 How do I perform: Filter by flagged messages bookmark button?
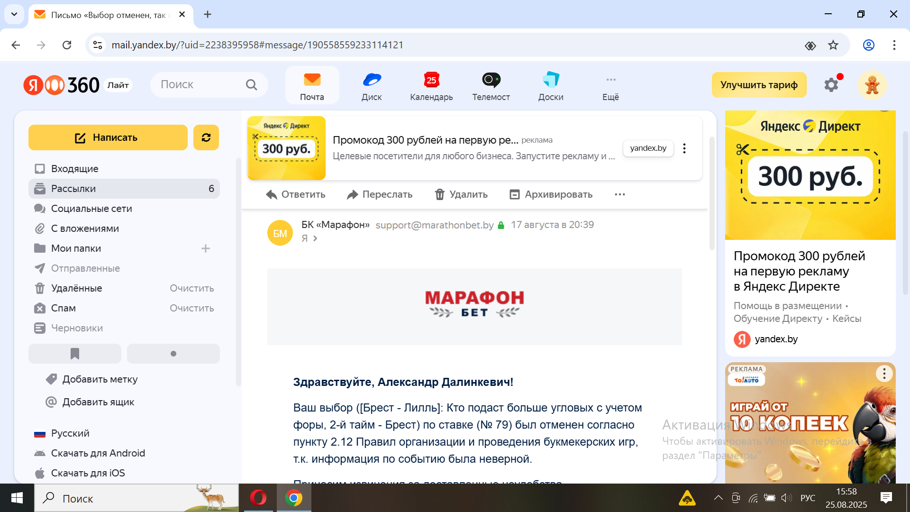[75, 354]
